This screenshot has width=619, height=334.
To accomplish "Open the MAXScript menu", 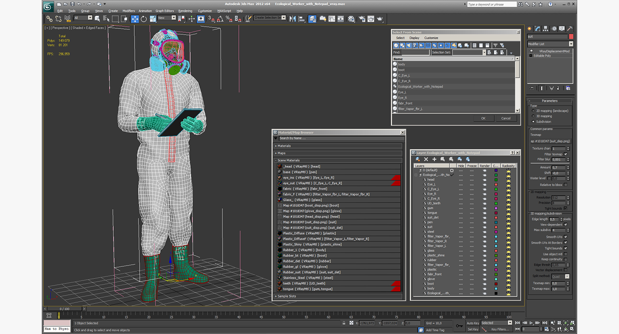I will point(224,11).
